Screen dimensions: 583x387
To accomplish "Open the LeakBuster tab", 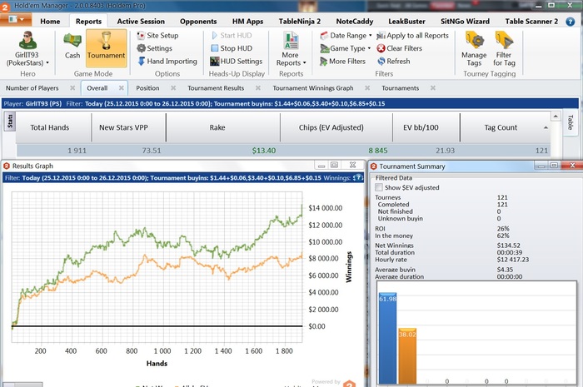I will pos(406,22).
